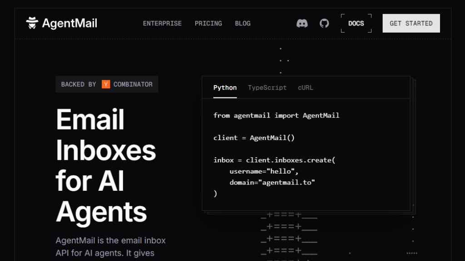The height and width of the screenshot is (261, 465).
Task: Open the Blog link
Action: pyautogui.click(x=242, y=24)
